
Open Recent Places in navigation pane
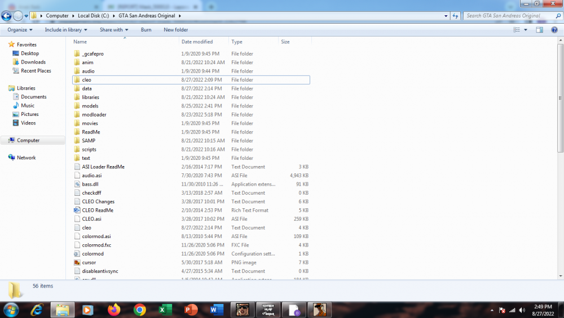(36, 71)
